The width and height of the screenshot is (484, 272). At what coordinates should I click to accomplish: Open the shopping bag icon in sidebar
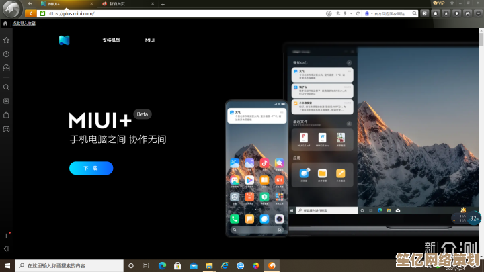pyautogui.click(x=6, y=115)
